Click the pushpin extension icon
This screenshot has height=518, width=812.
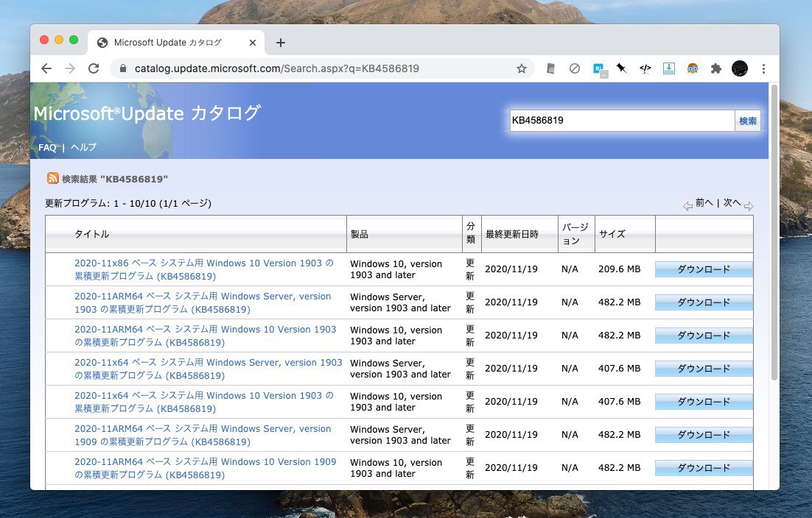coord(622,68)
